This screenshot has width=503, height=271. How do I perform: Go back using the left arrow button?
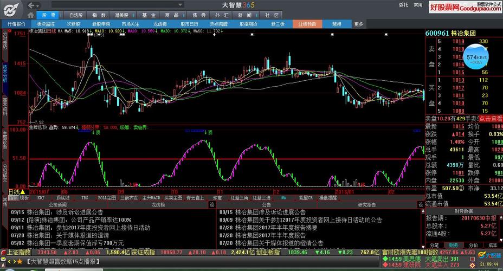(x=31, y=5)
